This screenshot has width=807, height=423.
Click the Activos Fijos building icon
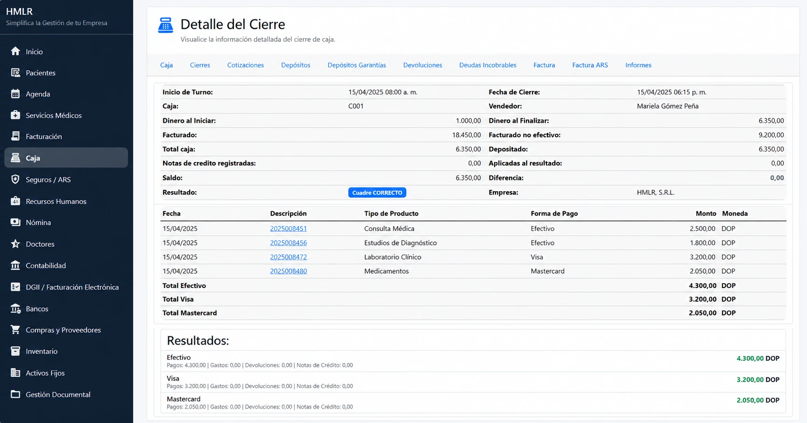(15, 373)
